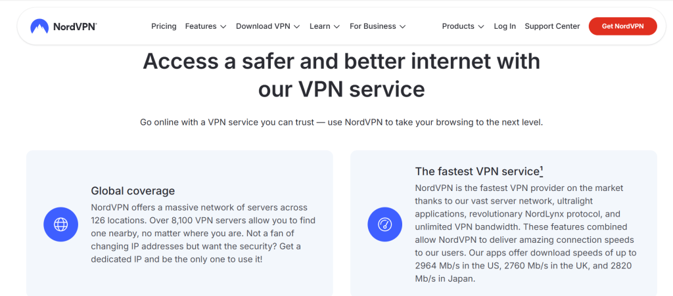Click the main headline about safer internet
The image size is (673, 296).
tap(341, 75)
